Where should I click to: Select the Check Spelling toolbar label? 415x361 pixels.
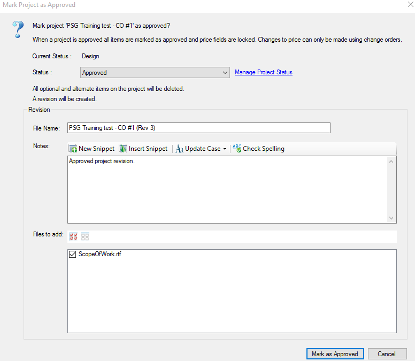point(264,149)
